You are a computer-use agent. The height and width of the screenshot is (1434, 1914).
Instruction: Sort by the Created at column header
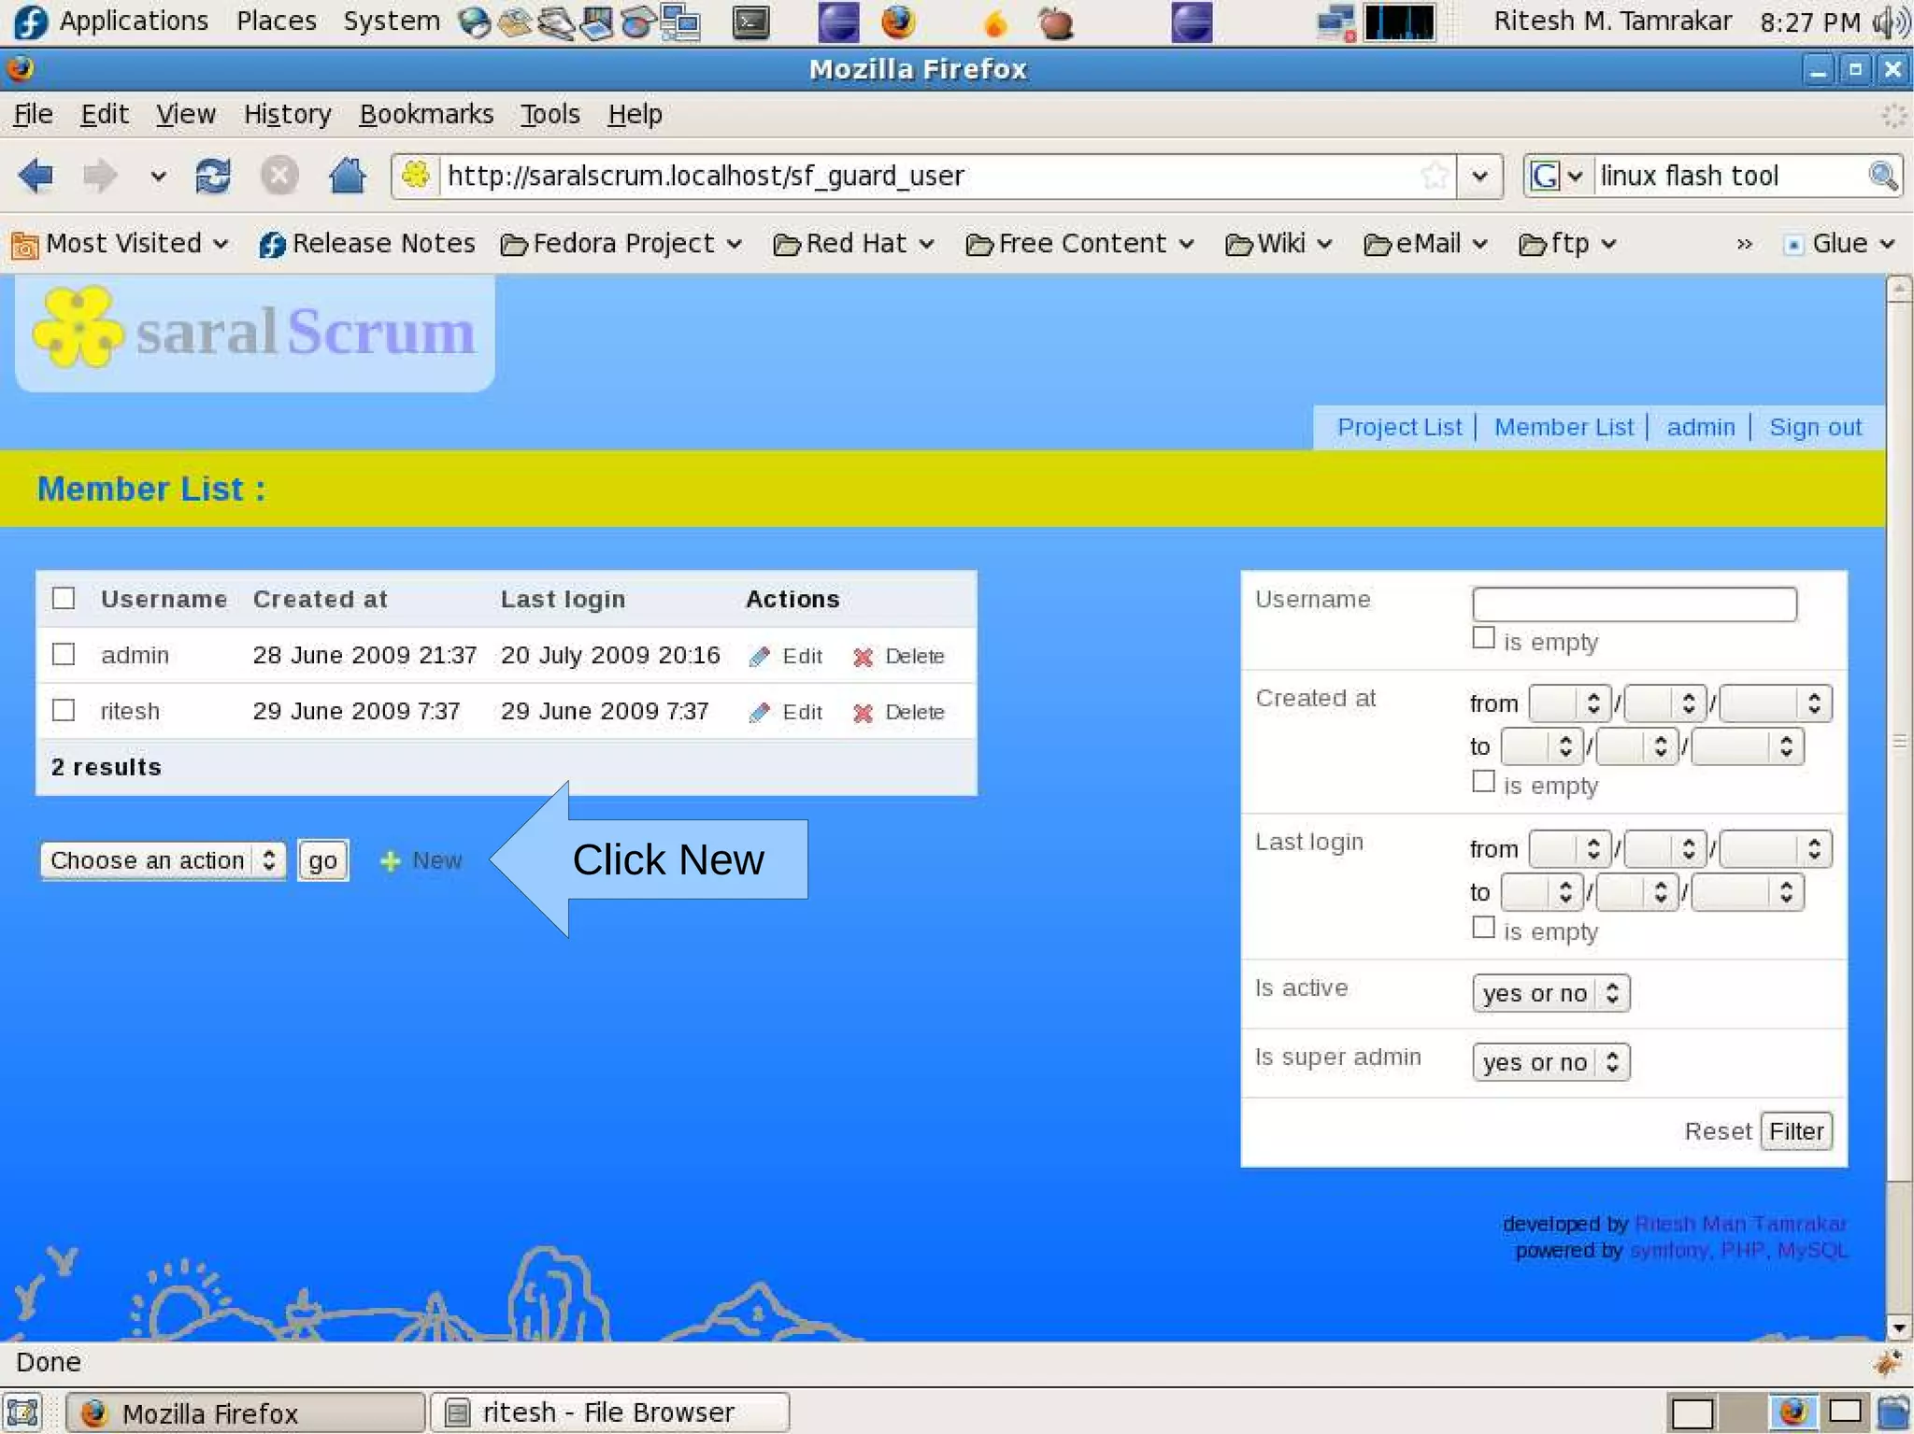pyautogui.click(x=320, y=600)
